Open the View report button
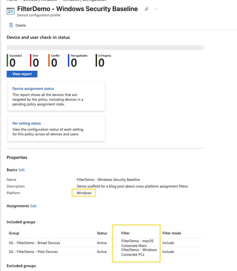 (22, 74)
